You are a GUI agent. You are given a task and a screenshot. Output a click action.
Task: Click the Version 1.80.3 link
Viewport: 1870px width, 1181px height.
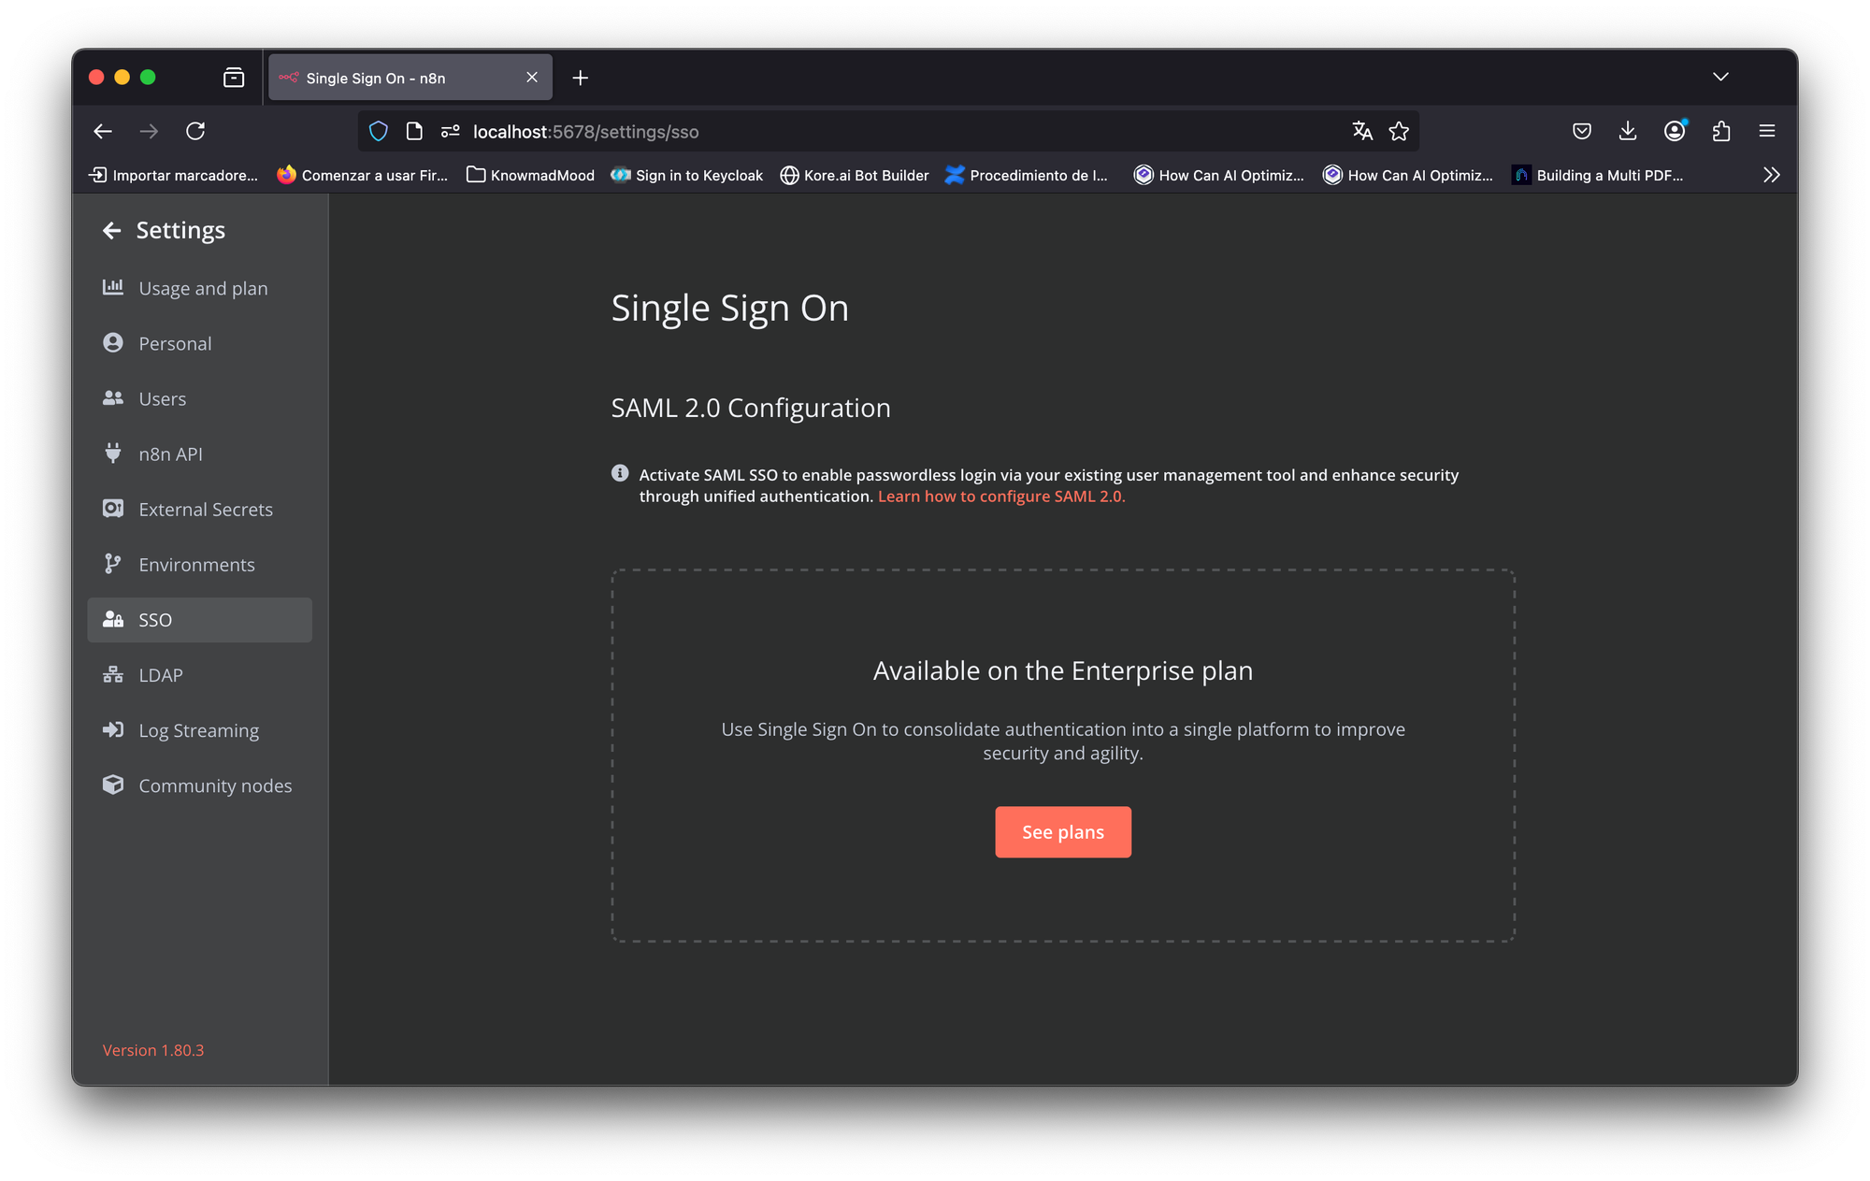pos(153,1050)
